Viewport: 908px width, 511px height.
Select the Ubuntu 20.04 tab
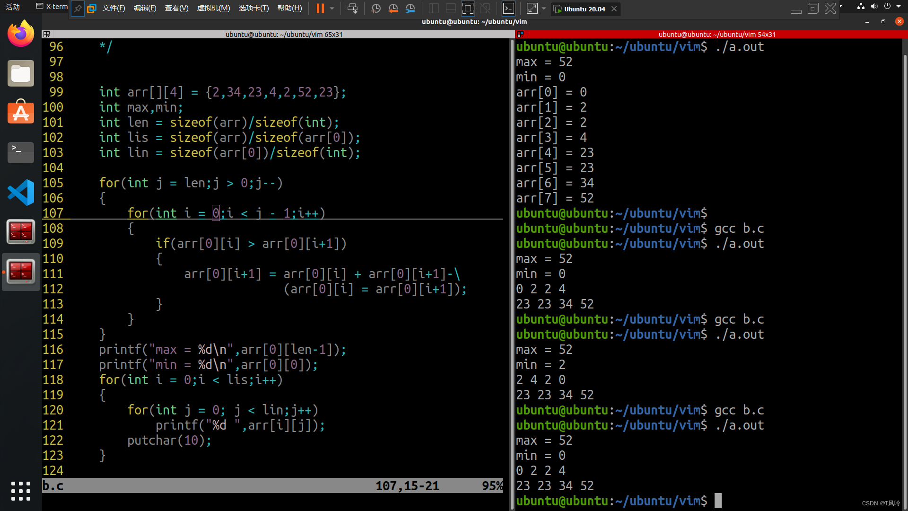click(x=584, y=9)
